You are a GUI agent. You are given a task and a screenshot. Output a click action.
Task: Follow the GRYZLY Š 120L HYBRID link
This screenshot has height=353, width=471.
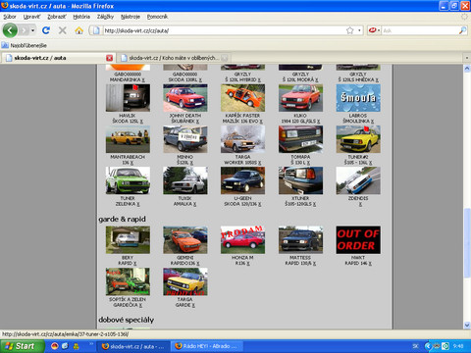(242, 77)
